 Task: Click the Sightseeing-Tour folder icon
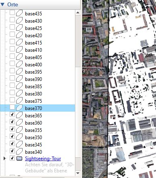click(x=19, y=159)
